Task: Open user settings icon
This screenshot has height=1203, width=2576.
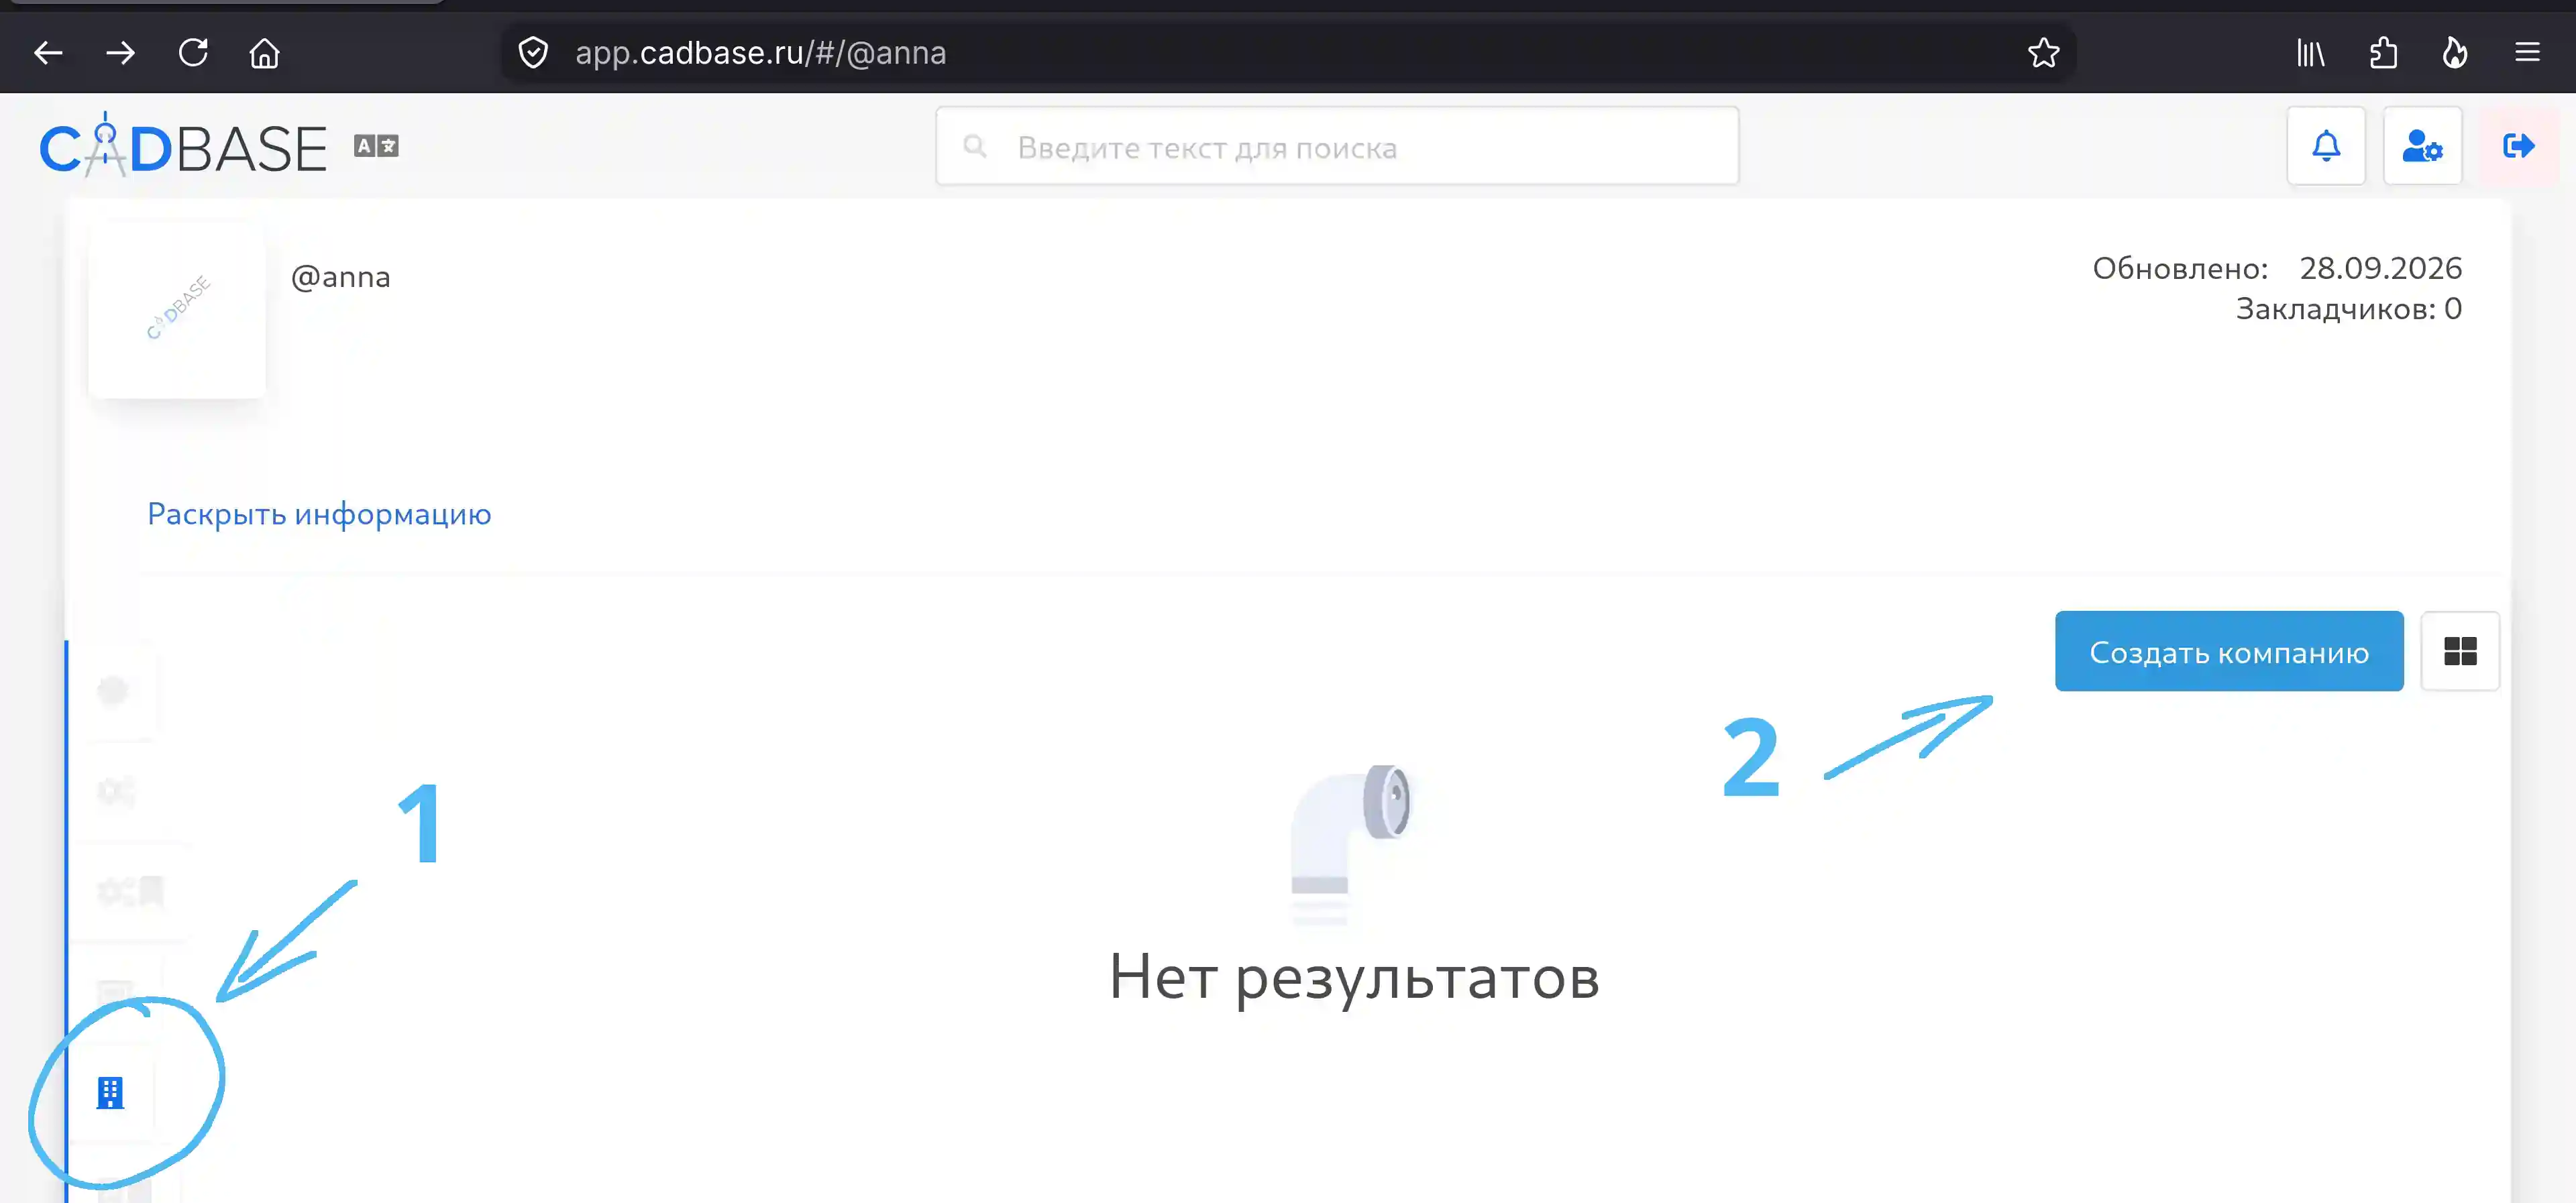Action: pyautogui.click(x=2422, y=146)
